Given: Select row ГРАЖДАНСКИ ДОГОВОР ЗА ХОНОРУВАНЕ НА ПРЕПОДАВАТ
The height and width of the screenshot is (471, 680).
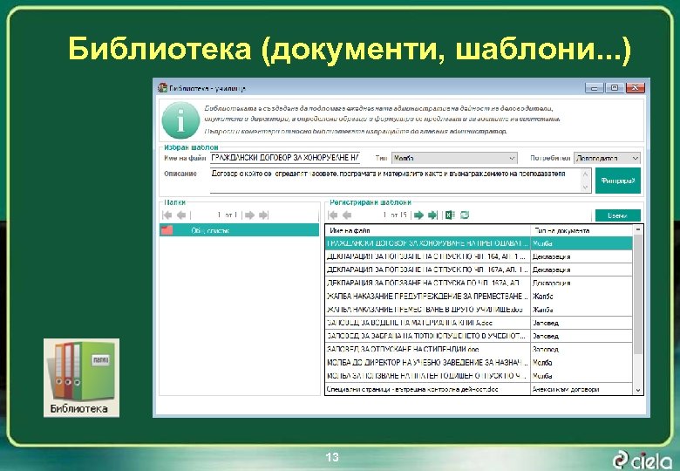Looking at the screenshot, I should (479, 243).
